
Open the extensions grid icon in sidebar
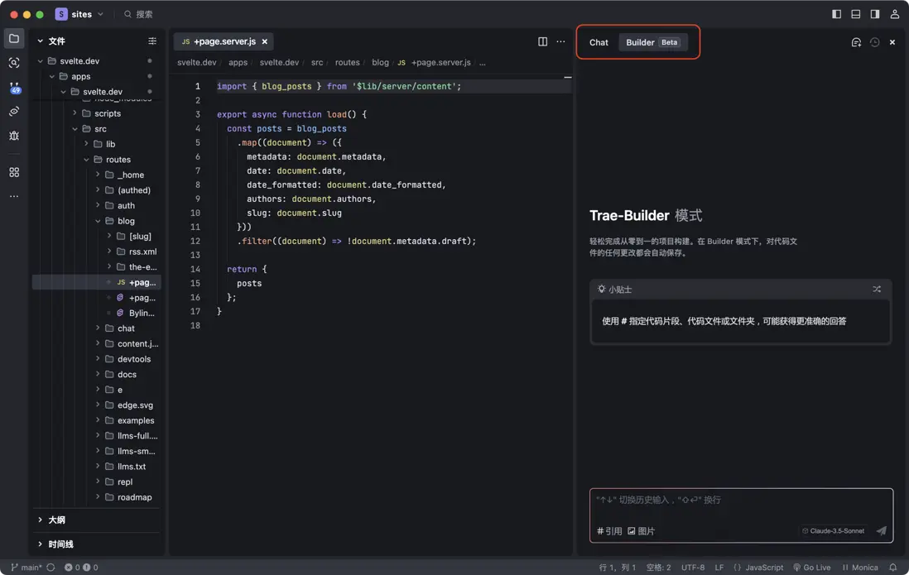[x=14, y=172]
